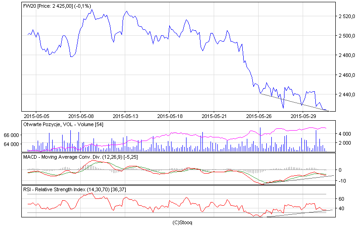
Task: Click the 2015-05-21 date label
Action: [x=214, y=116]
